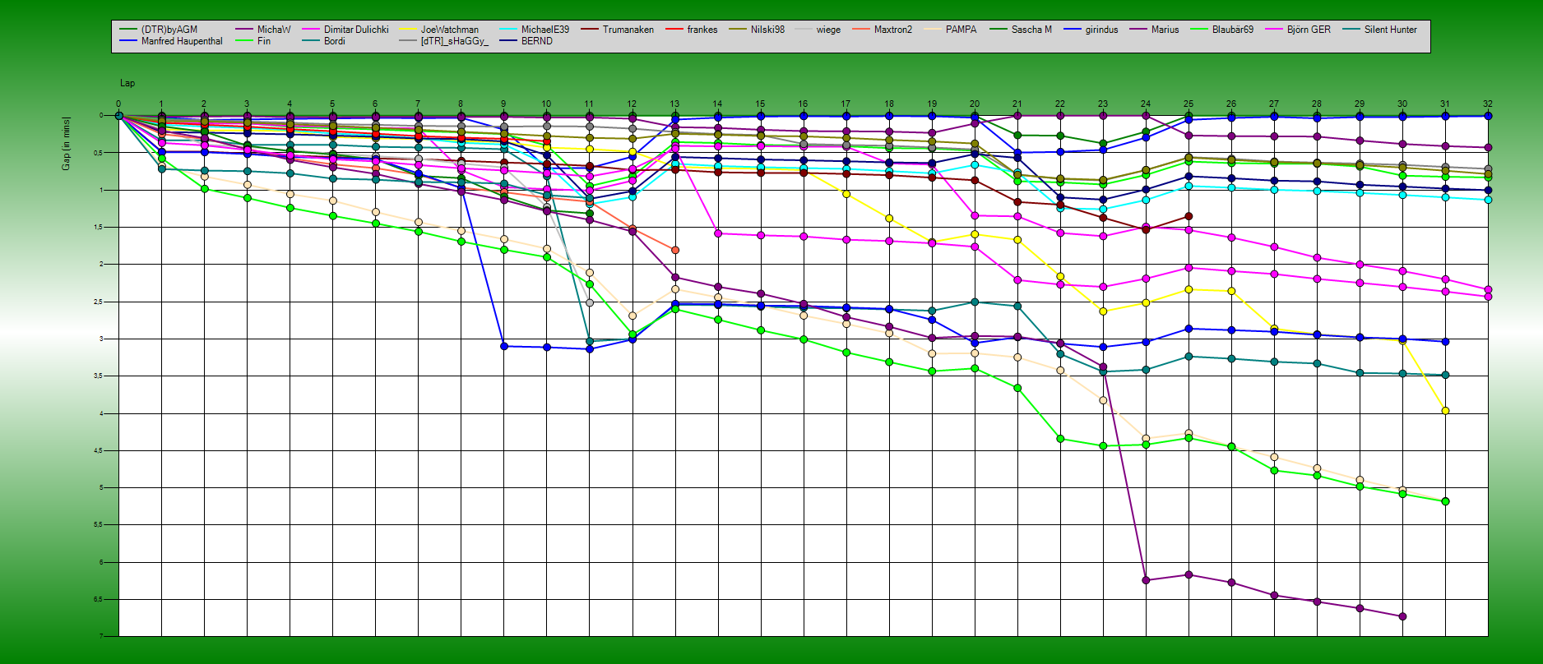Click the green line swatch beside Fin
Image resolution: width=1543 pixels, height=664 pixels.
tap(243, 41)
